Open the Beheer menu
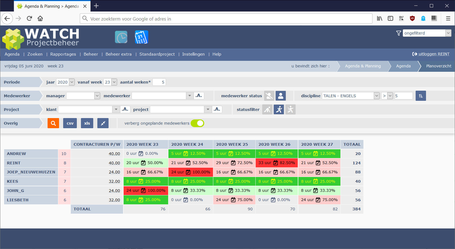Viewport: 455px width, 249px height. (x=91, y=54)
